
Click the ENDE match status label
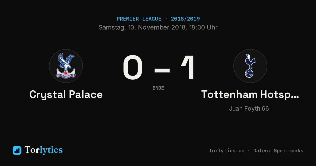[x=158, y=88]
